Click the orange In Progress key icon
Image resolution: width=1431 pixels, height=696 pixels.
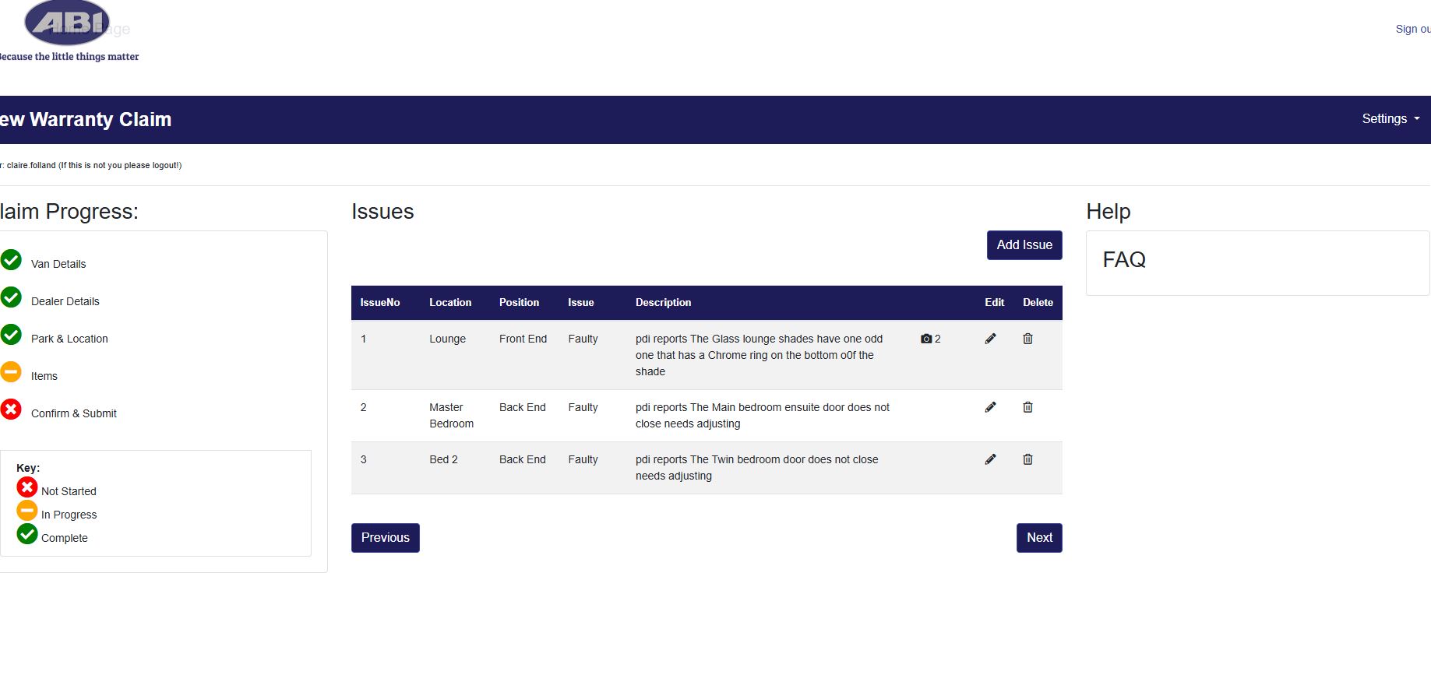27,510
